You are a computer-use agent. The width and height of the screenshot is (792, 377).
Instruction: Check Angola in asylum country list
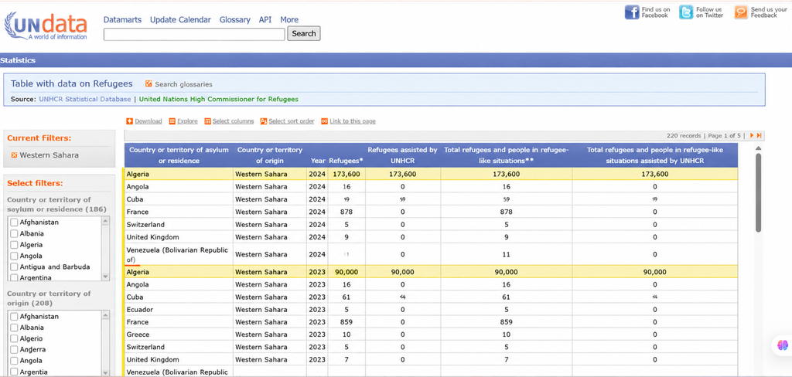[x=14, y=256]
